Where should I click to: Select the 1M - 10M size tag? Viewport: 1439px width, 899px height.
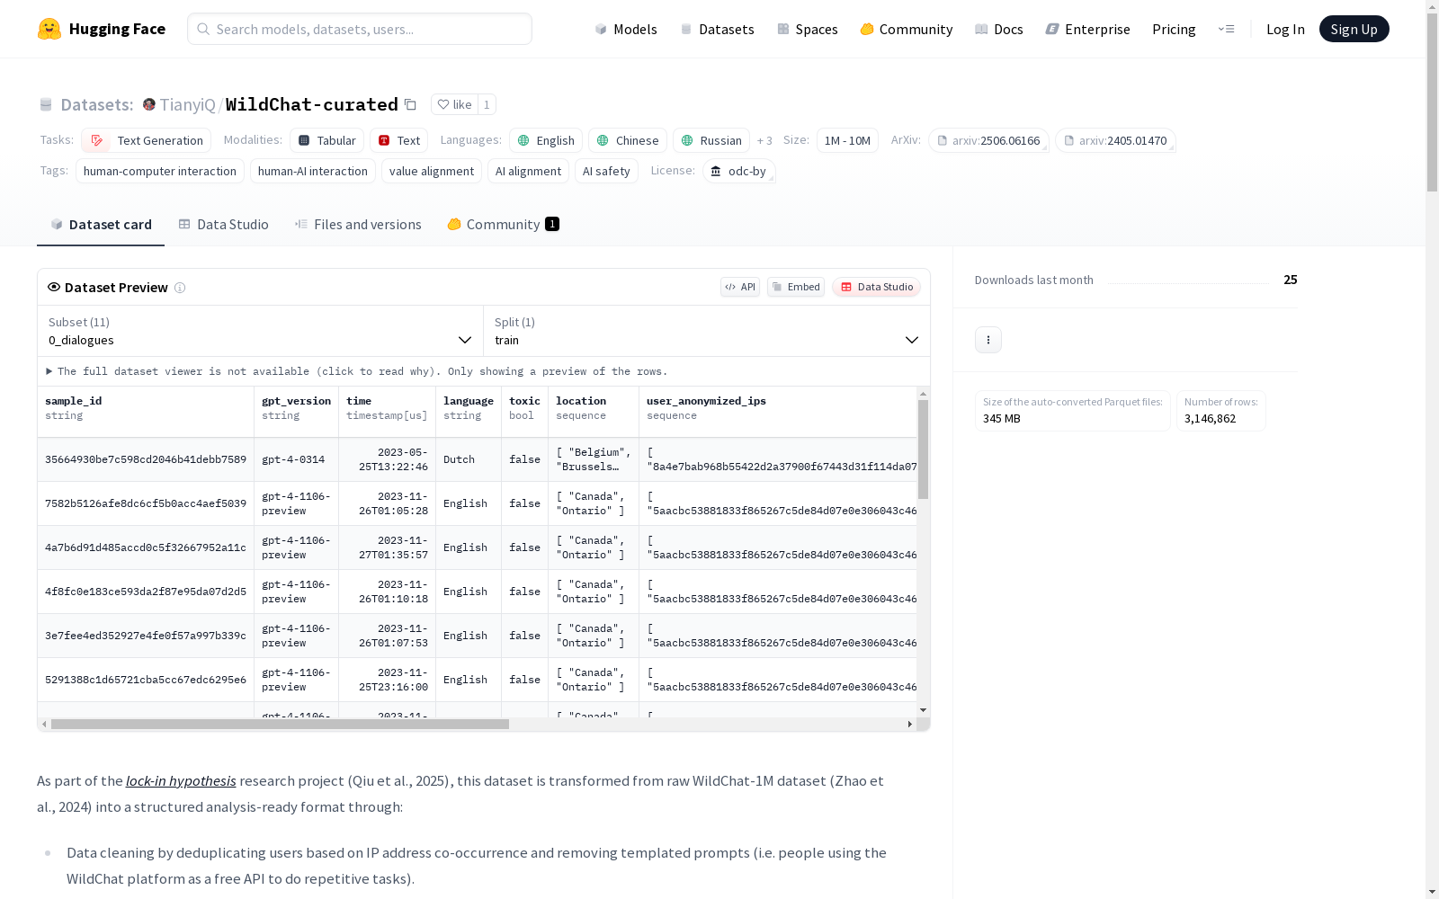coord(847,140)
